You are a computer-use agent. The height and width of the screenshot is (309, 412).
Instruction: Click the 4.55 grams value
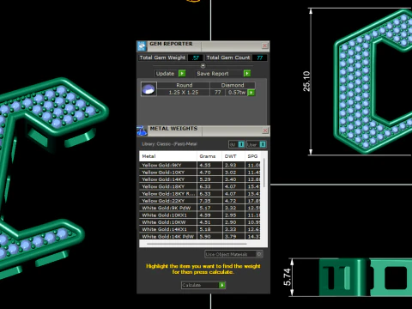(205, 165)
